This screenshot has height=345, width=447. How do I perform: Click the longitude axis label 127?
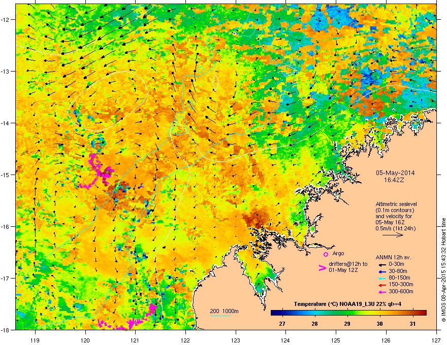point(436,340)
